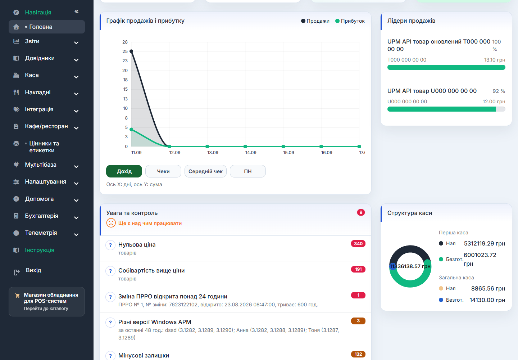The image size is (518, 360).
Task: Expand the Довідники submenu arrow
Action: click(x=76, y=60)
